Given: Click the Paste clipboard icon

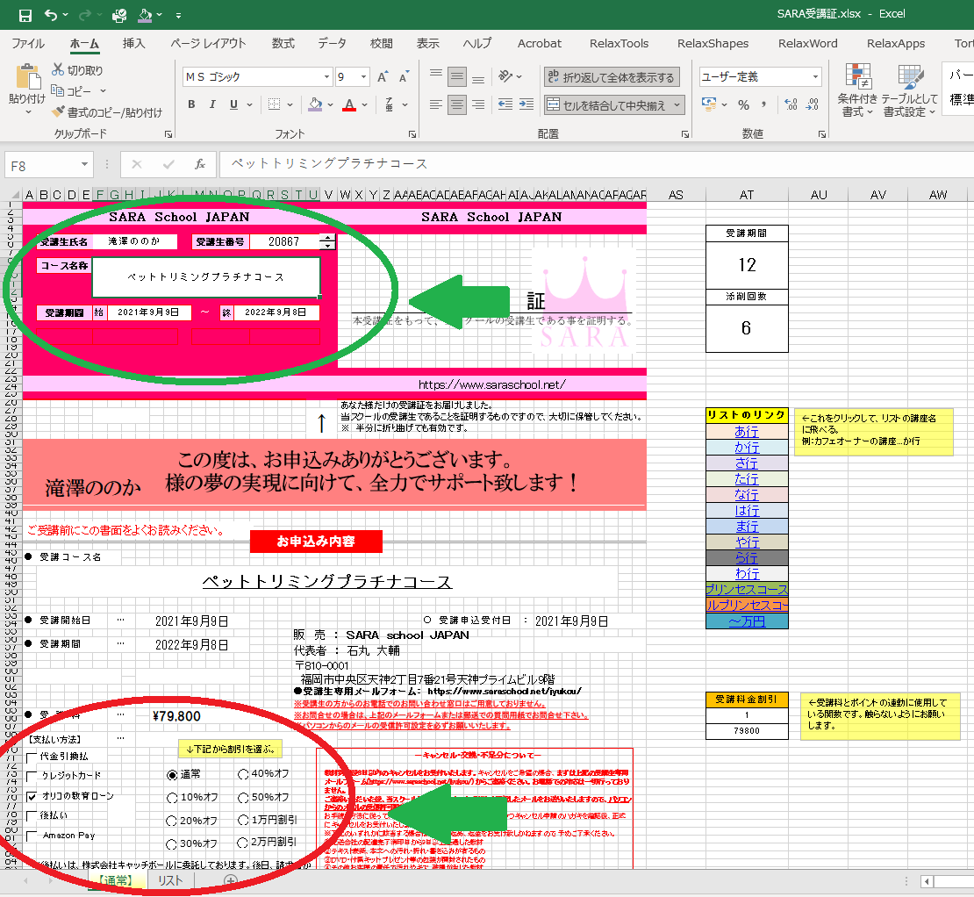Looking at the screenshot, I should (26, 79).
